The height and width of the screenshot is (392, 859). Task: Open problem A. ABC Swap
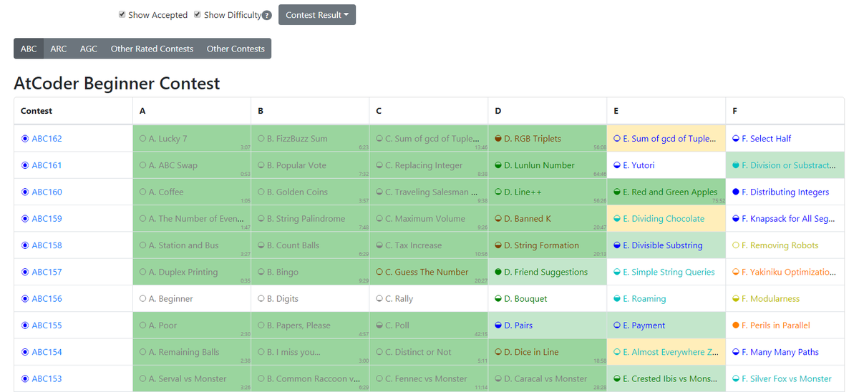pyautogui.click(x=173, y=165)
